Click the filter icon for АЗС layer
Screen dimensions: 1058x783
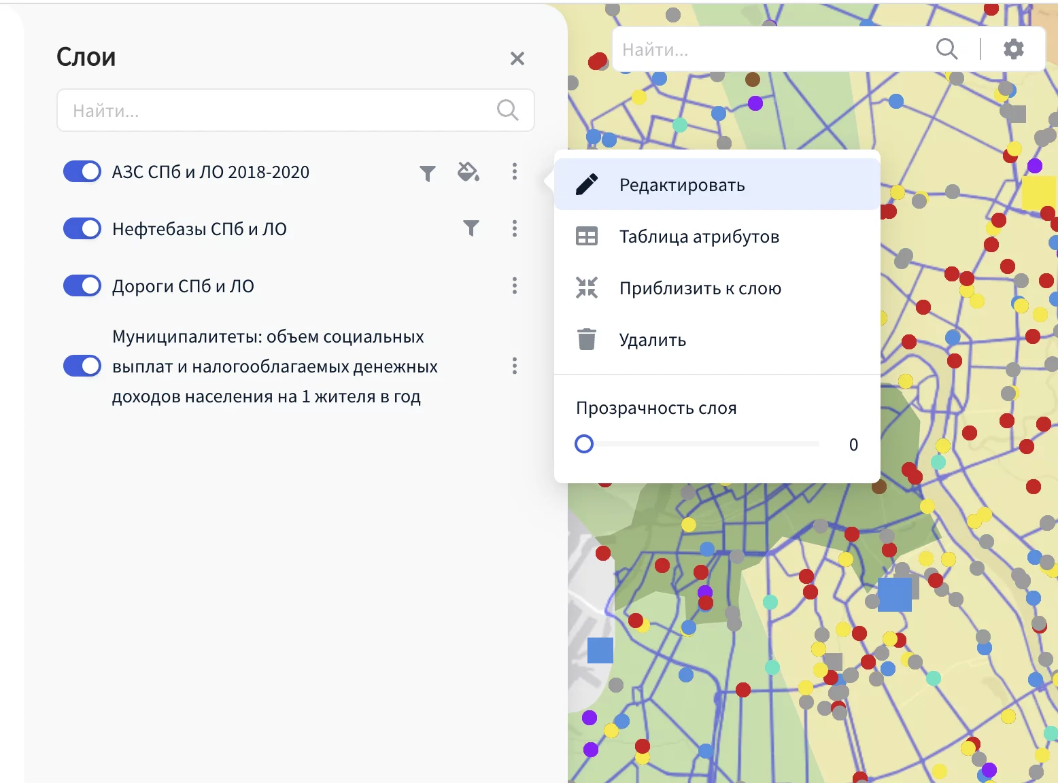(427, 173)
